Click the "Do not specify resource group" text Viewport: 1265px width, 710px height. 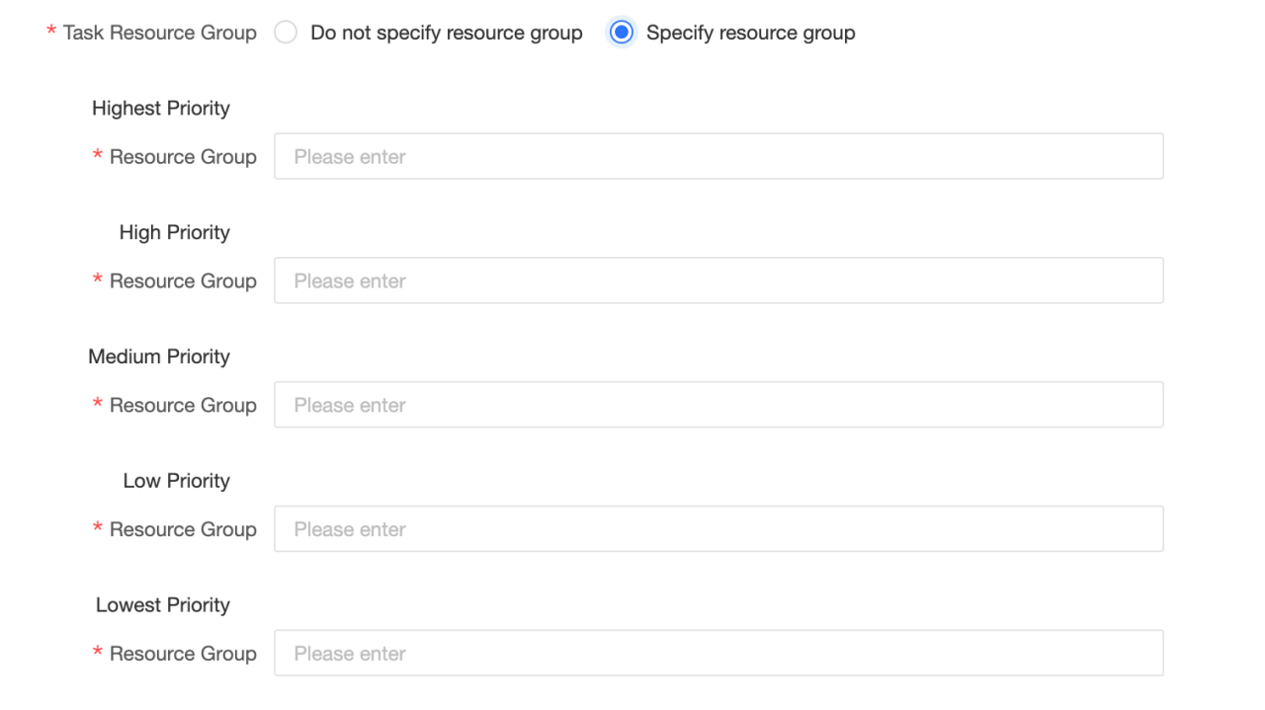click(x=447, y=33)
